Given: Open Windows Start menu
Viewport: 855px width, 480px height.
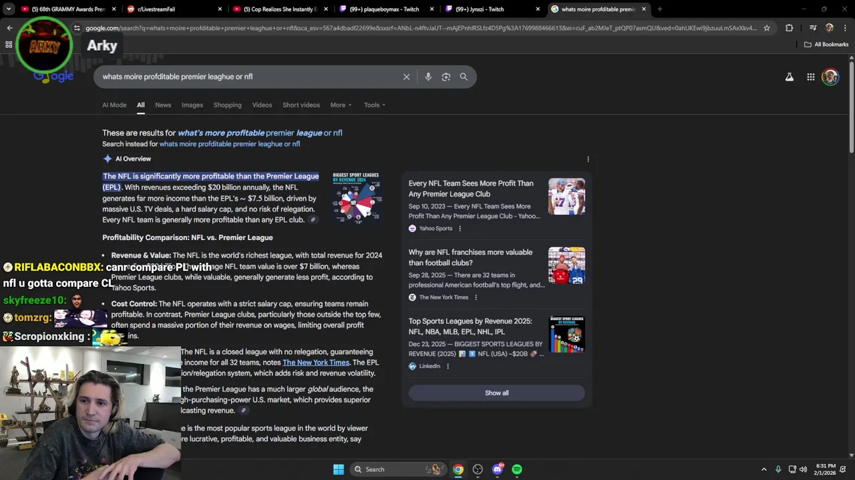Looking at the screenshot, I should pyautogui.click(x=339, y=469).
